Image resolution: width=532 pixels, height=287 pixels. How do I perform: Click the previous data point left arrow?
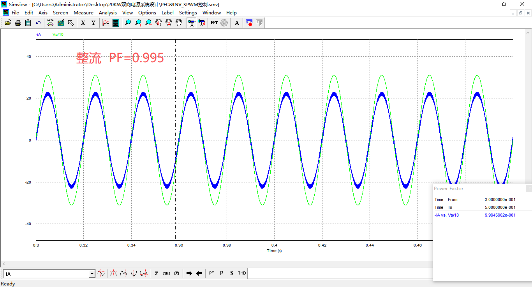pyautogui.click(x=199, y=273)
